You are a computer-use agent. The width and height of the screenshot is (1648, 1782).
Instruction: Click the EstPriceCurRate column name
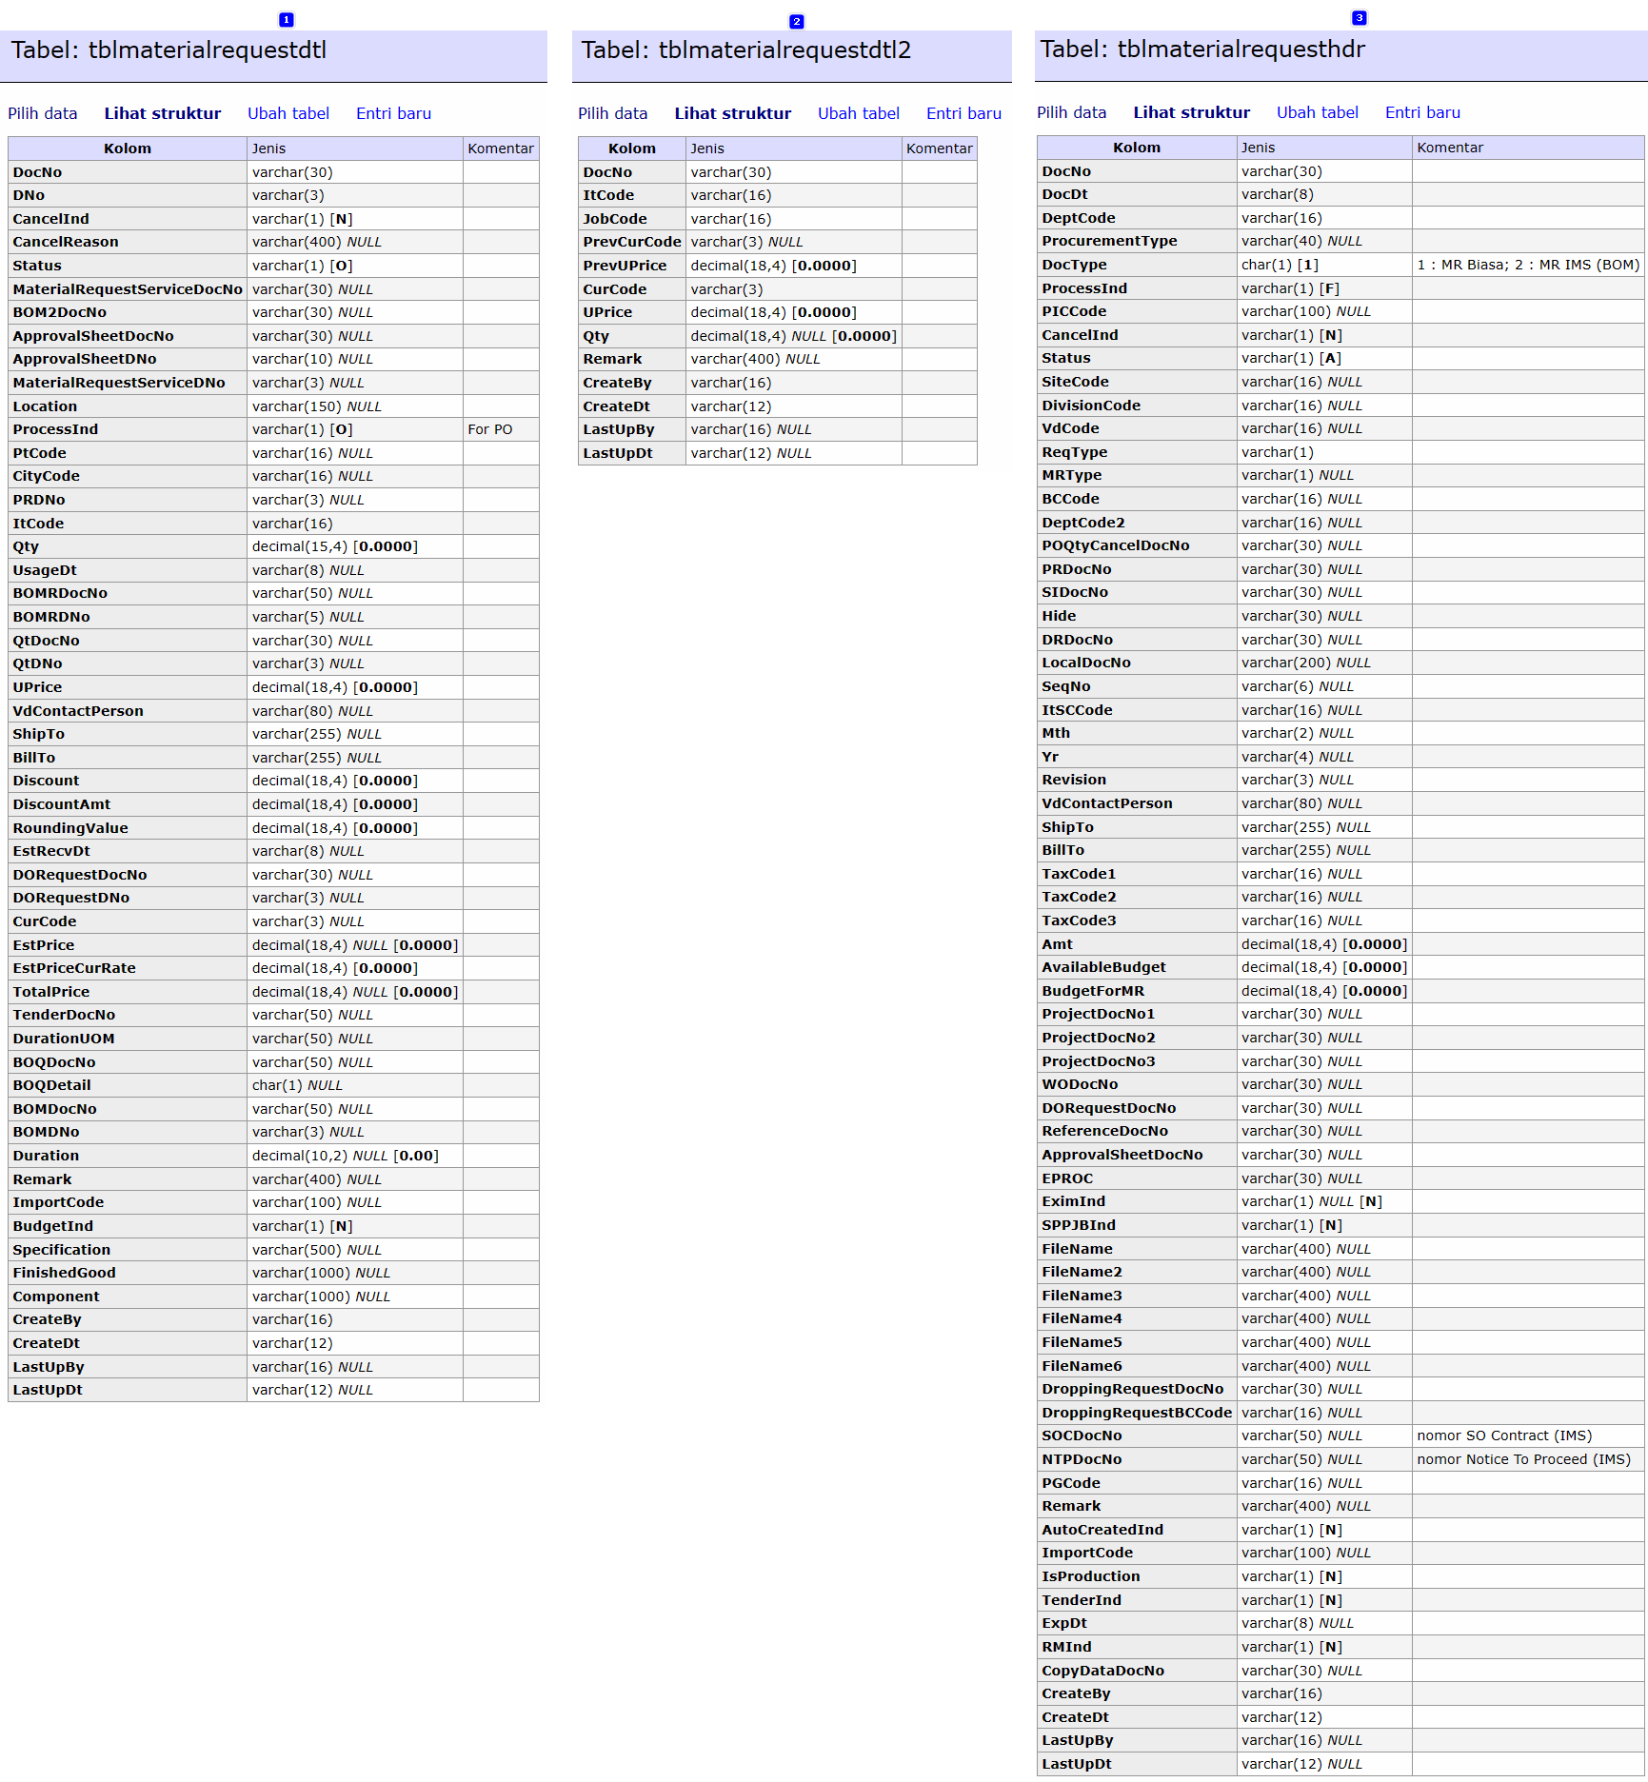pos(74,968)
